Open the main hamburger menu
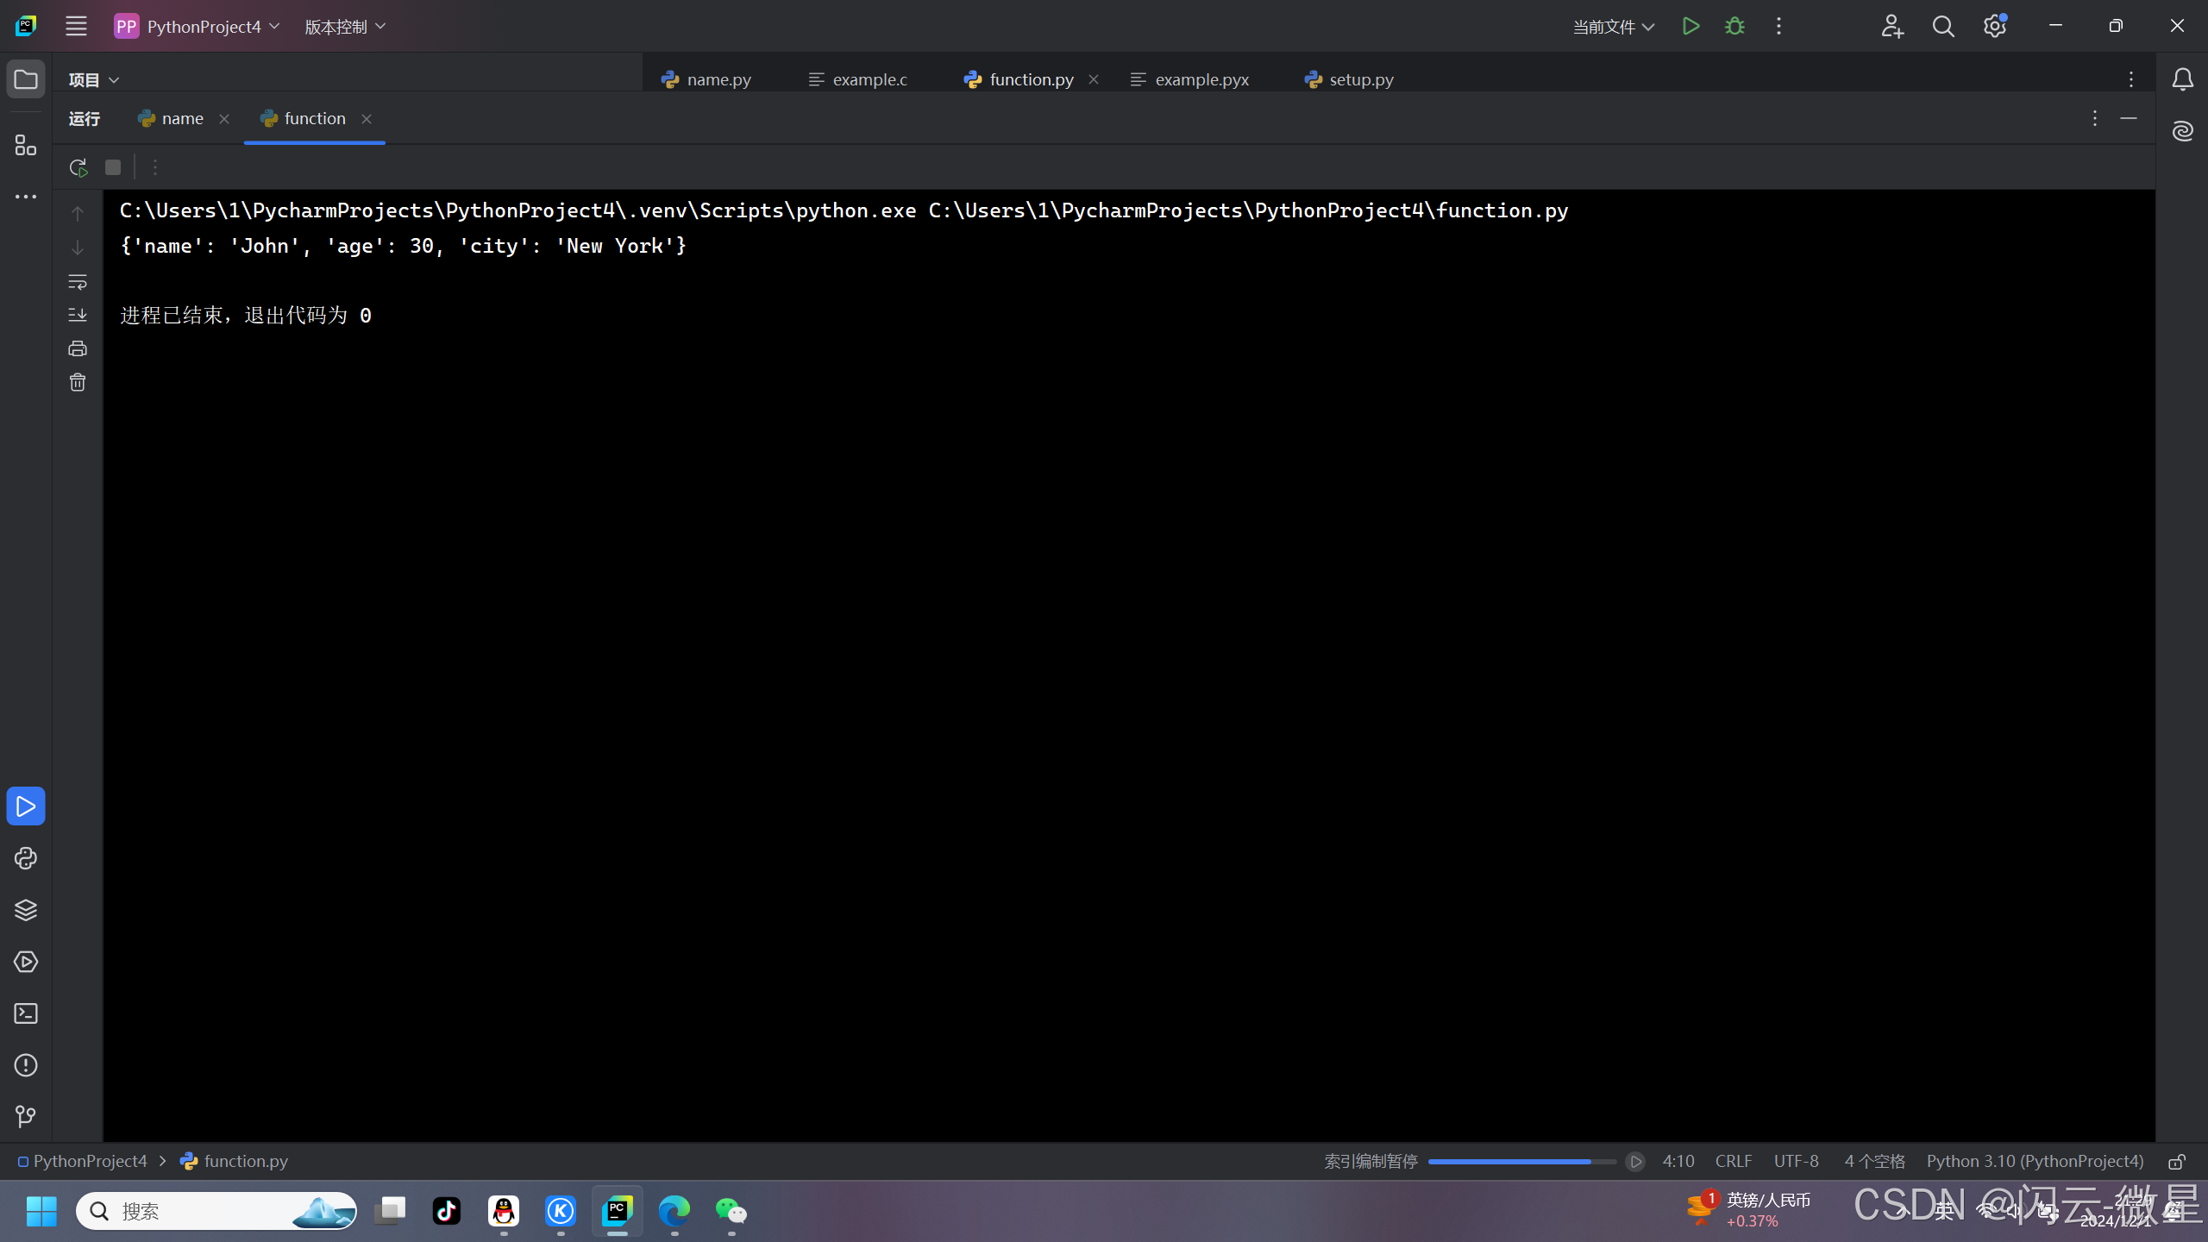This screenshot has height=1242, width=2208. click(x=76, y=26)
